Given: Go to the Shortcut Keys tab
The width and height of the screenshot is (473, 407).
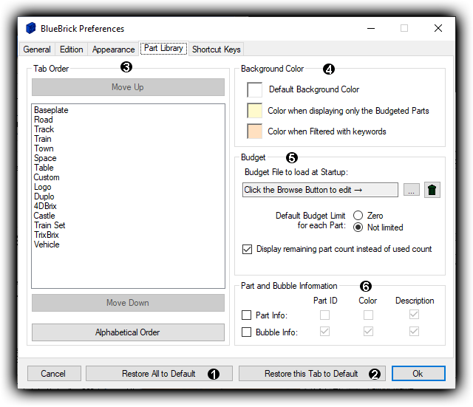Looking at the screenshot, I should click(217, 49).
